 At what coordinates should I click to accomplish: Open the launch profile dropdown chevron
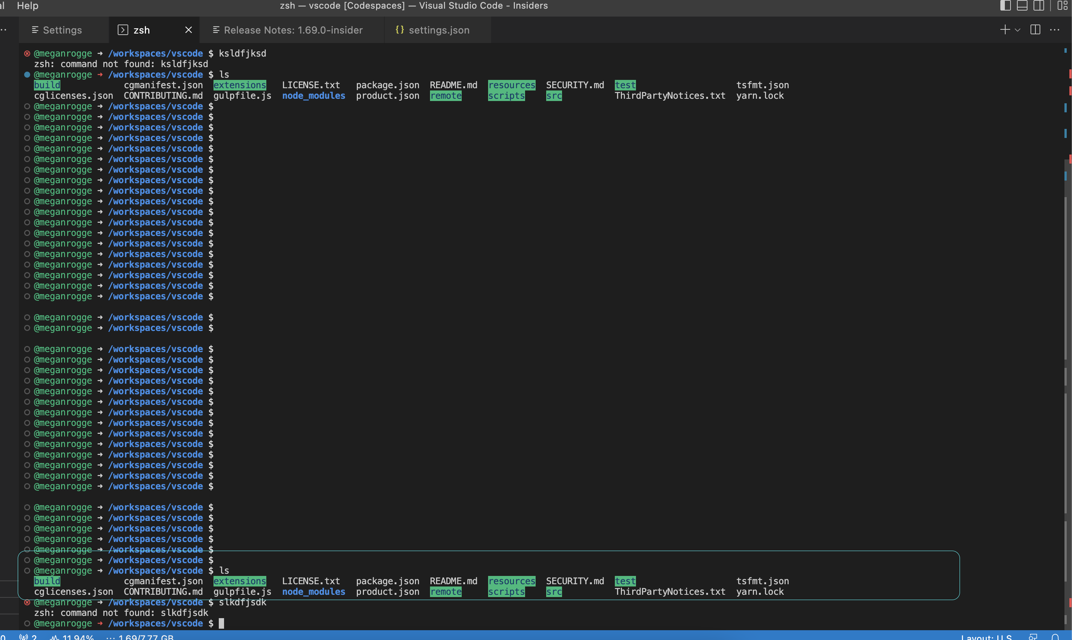(1017, 30)
